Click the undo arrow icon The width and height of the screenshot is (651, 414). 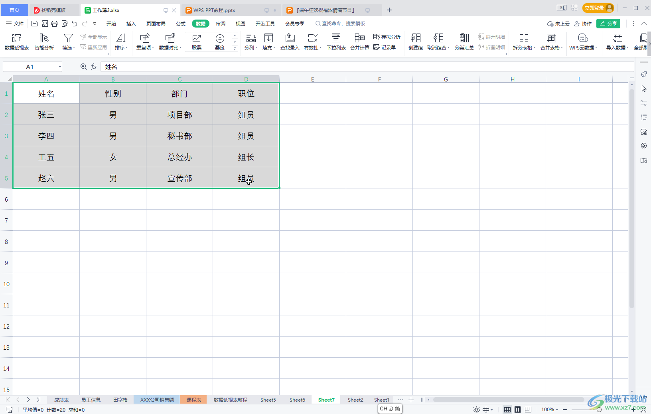point(74,24)
